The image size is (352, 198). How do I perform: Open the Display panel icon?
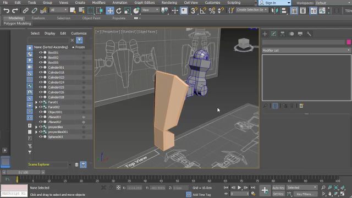click(x=300, y=34)
